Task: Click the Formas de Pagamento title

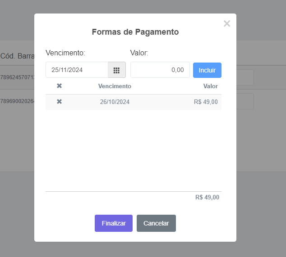Action: tap(135, 32)
